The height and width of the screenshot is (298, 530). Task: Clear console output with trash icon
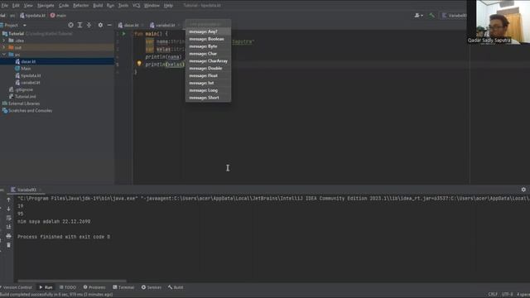point(8,245)
